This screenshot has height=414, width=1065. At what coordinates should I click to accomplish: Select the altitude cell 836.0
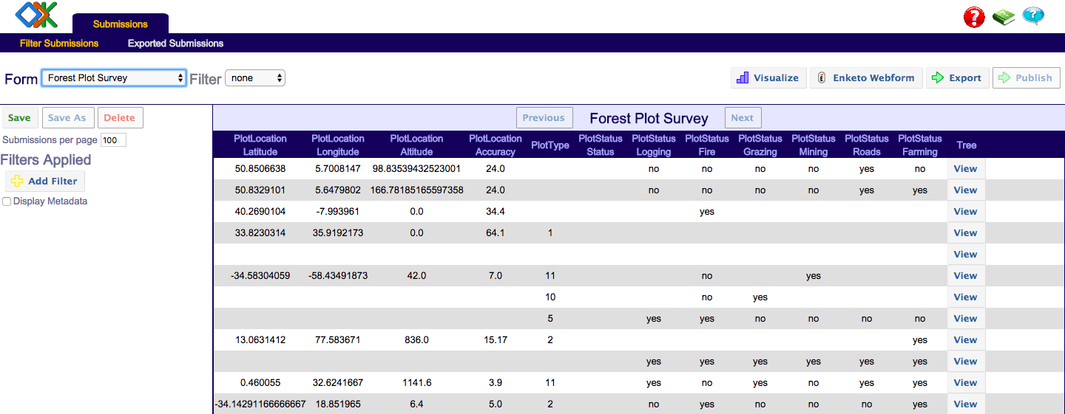tap(416, 340)
